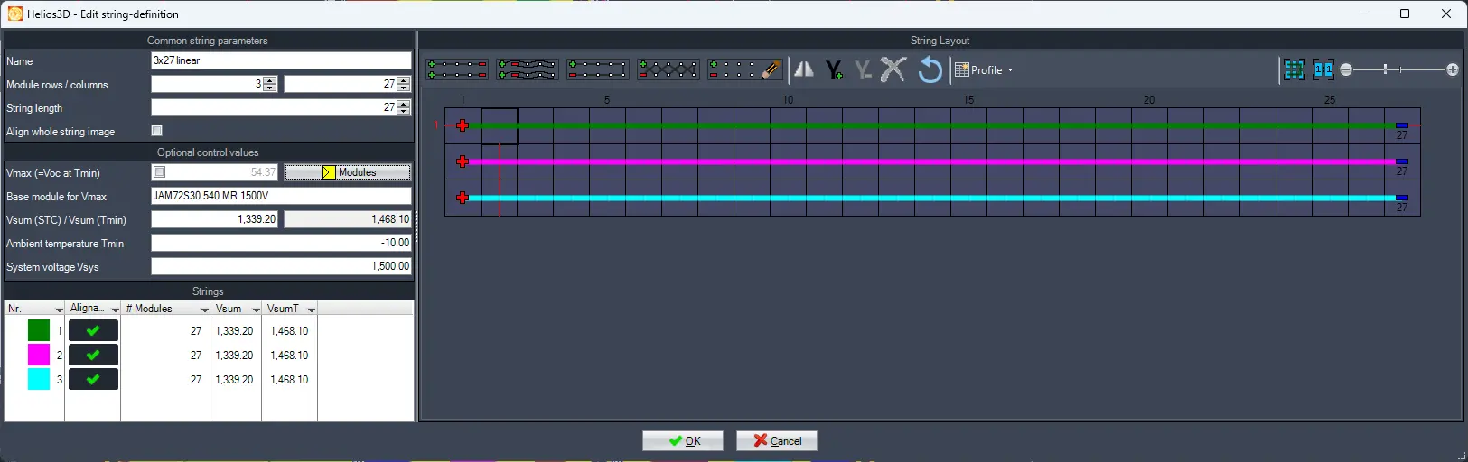Pick the crisscross string layout pattern icon
The image size is (1468, 462).
point(668,69)
